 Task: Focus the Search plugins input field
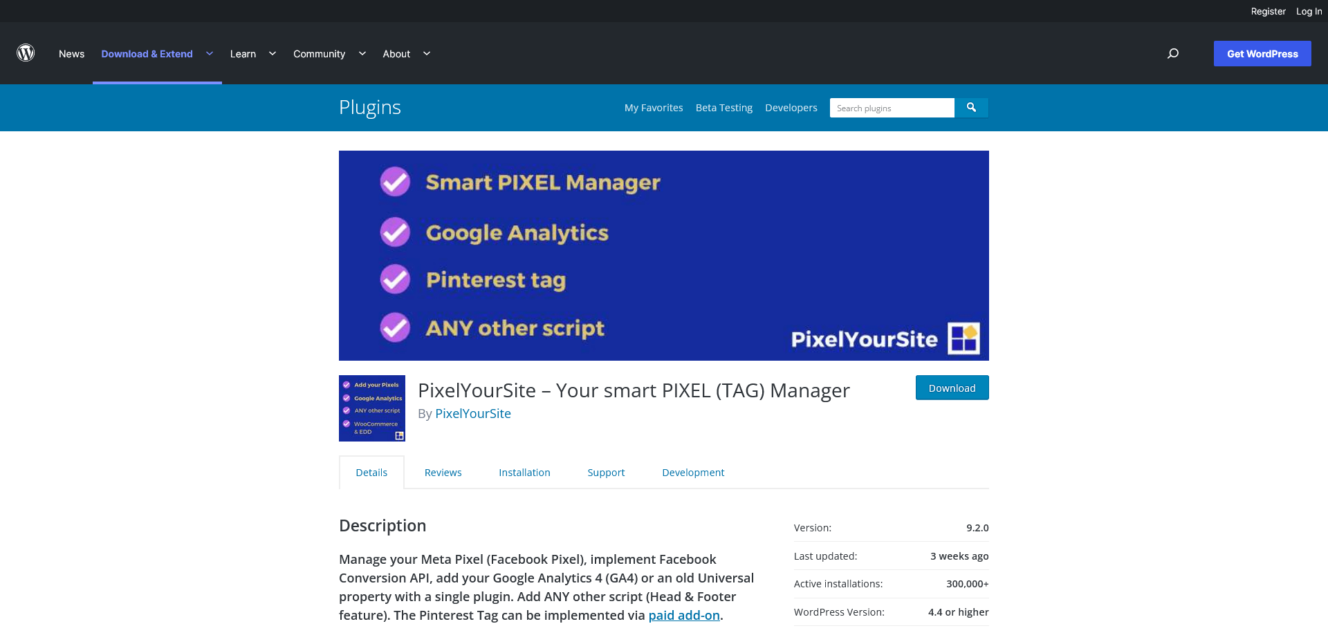point(892,108)
